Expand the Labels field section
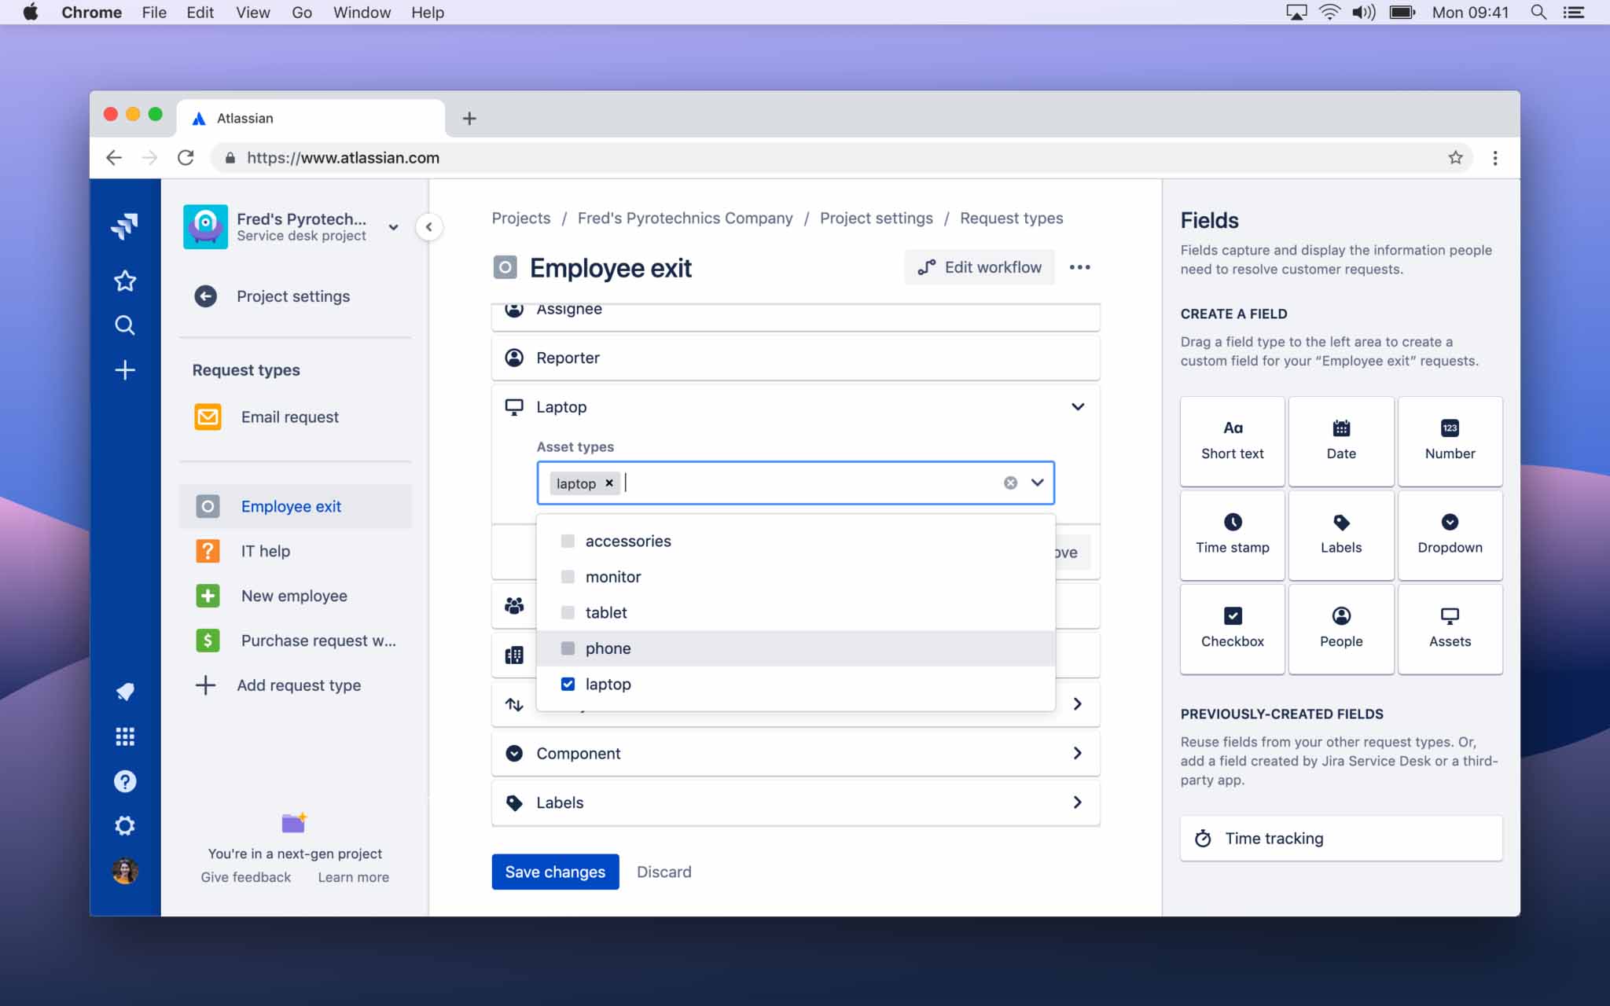 (1075, 801)
